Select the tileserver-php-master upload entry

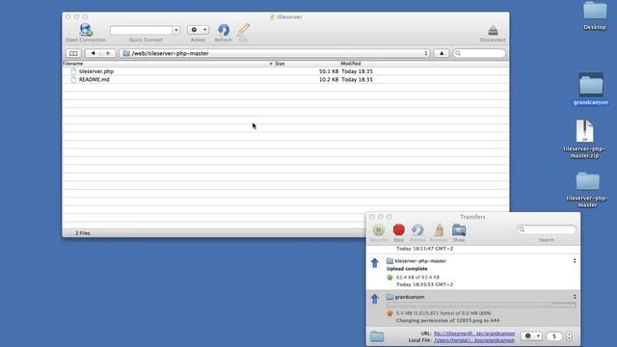[473, 272]
